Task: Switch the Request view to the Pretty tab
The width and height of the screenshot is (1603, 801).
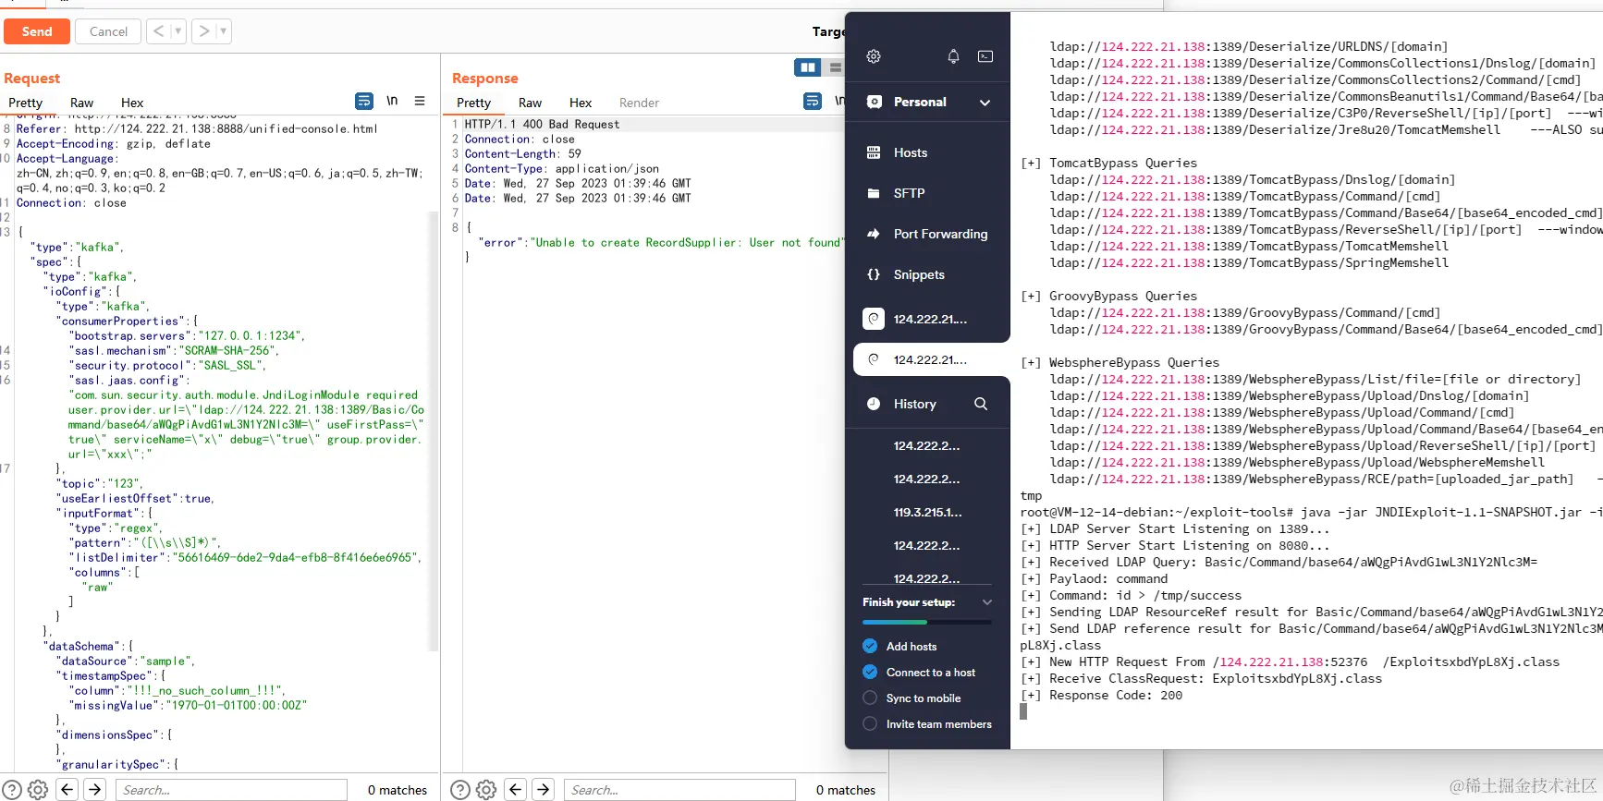Action: (x=26, y=103)
